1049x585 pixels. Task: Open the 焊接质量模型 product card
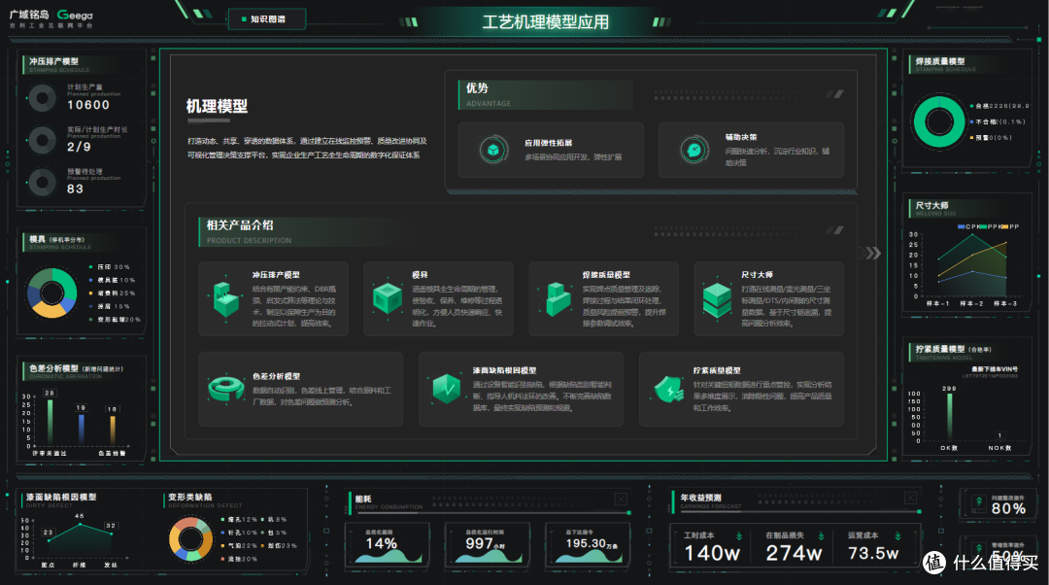pyautogui.click(x=603, y=299)
